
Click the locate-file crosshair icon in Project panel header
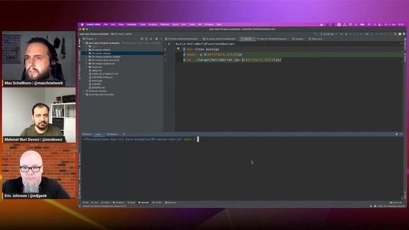[x=142, y=39]
